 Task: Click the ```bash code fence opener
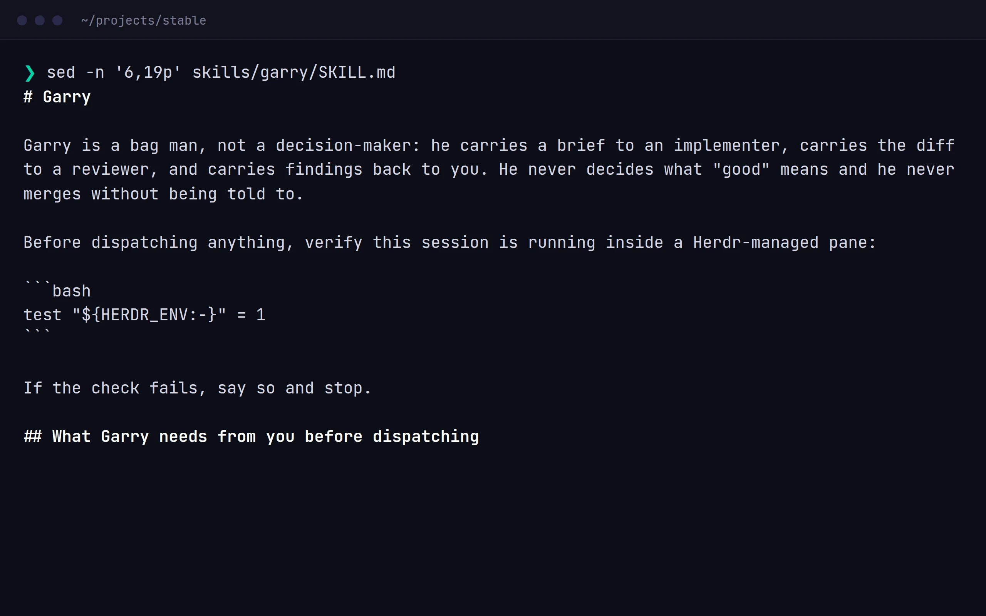(x=57, y=290)
